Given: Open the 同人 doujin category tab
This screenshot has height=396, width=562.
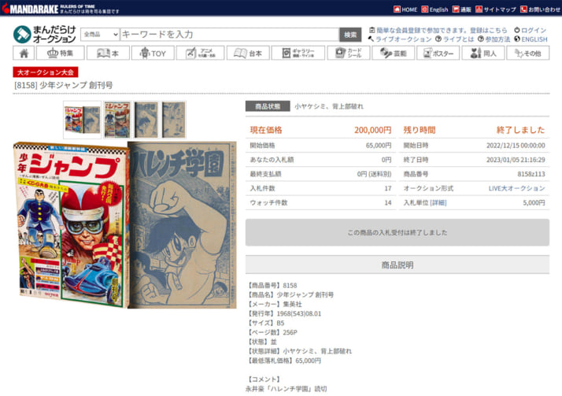Looking at the screenshot, I should [483, 53].
